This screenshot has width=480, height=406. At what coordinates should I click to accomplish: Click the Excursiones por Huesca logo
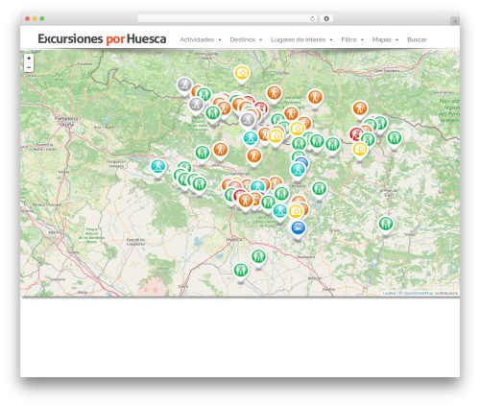coord(102,39)
